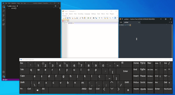Click Esc key on On-Screen Keyboard

23,65
